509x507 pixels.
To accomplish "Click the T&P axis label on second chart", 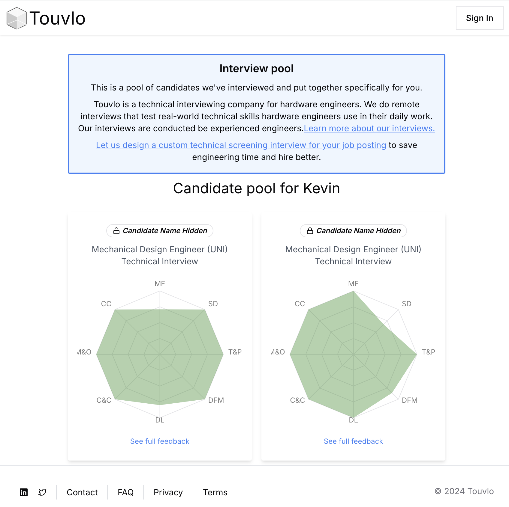I will click(428, 352).
